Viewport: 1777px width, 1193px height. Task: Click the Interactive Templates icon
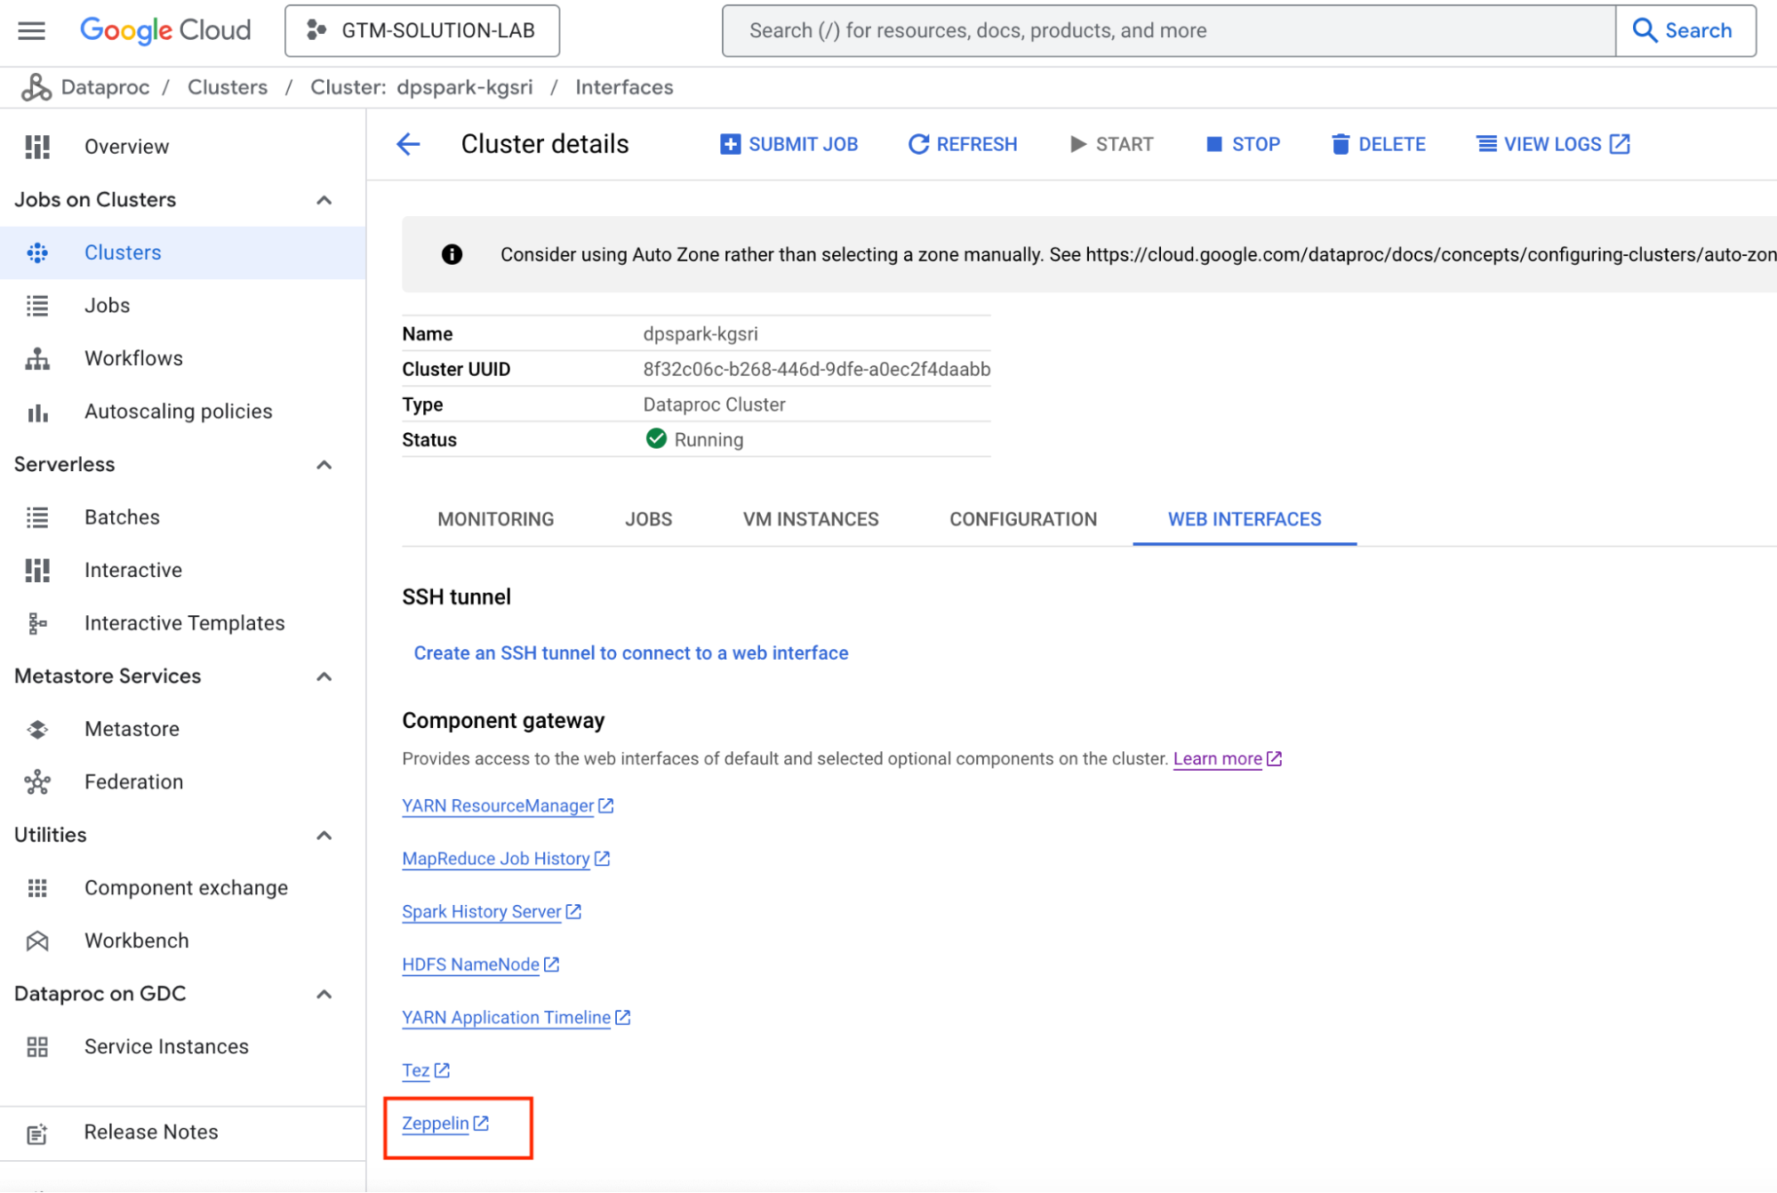pyautogui.click(x=37, y=623)
